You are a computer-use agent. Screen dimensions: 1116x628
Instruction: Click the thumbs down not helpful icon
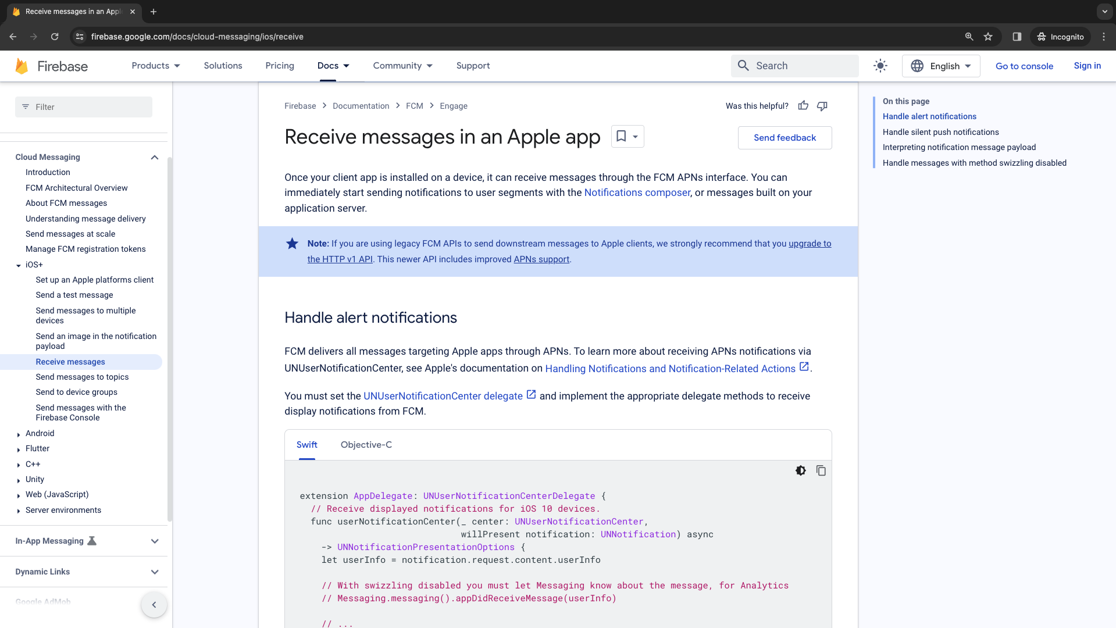tap(822, 106)
